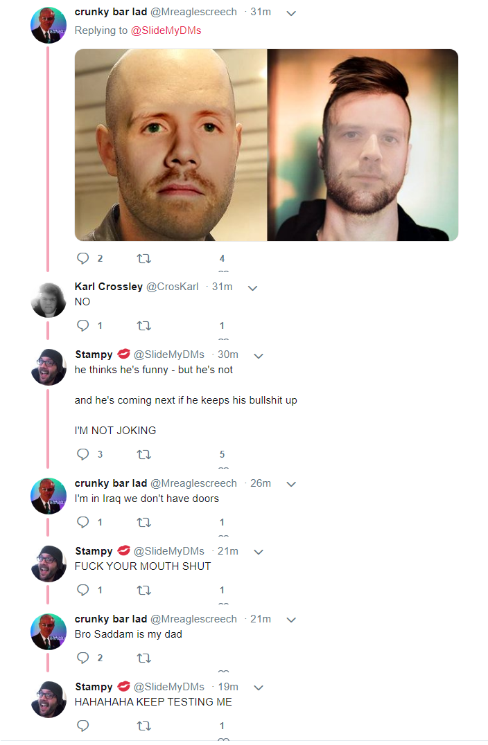Reply to Karl Crossley's "NO" tweet
This screenshot has height=745, width=488.
[x=83, y=325]
